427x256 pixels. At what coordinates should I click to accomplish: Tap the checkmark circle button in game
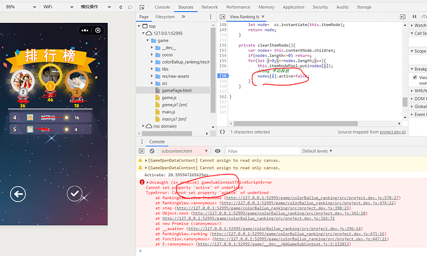75,194
